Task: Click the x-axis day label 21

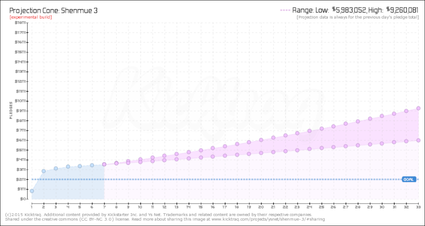Action: click(273, 207)
